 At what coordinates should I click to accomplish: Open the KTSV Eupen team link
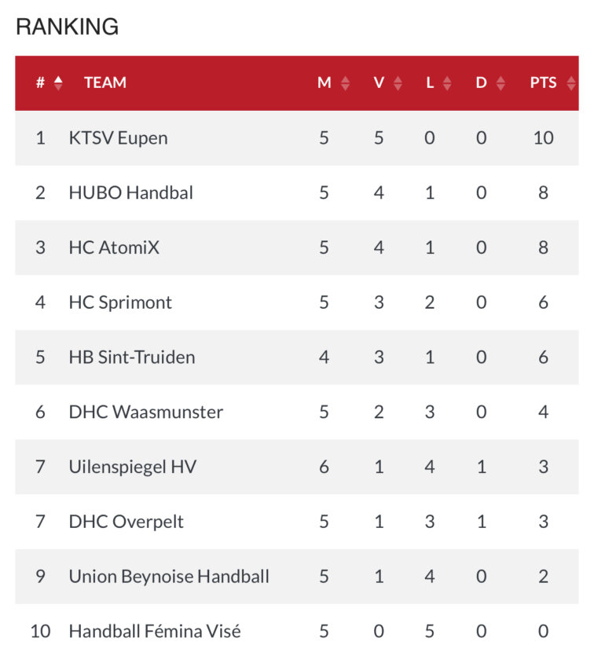[x=118, y=138]
